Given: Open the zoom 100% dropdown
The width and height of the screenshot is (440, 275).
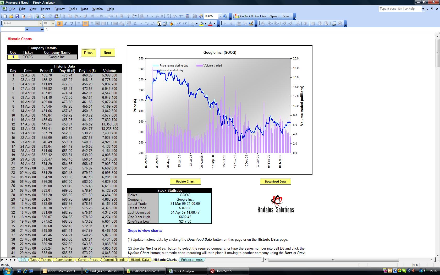Looking at the screenshot, I should click(x=220, y=16).
